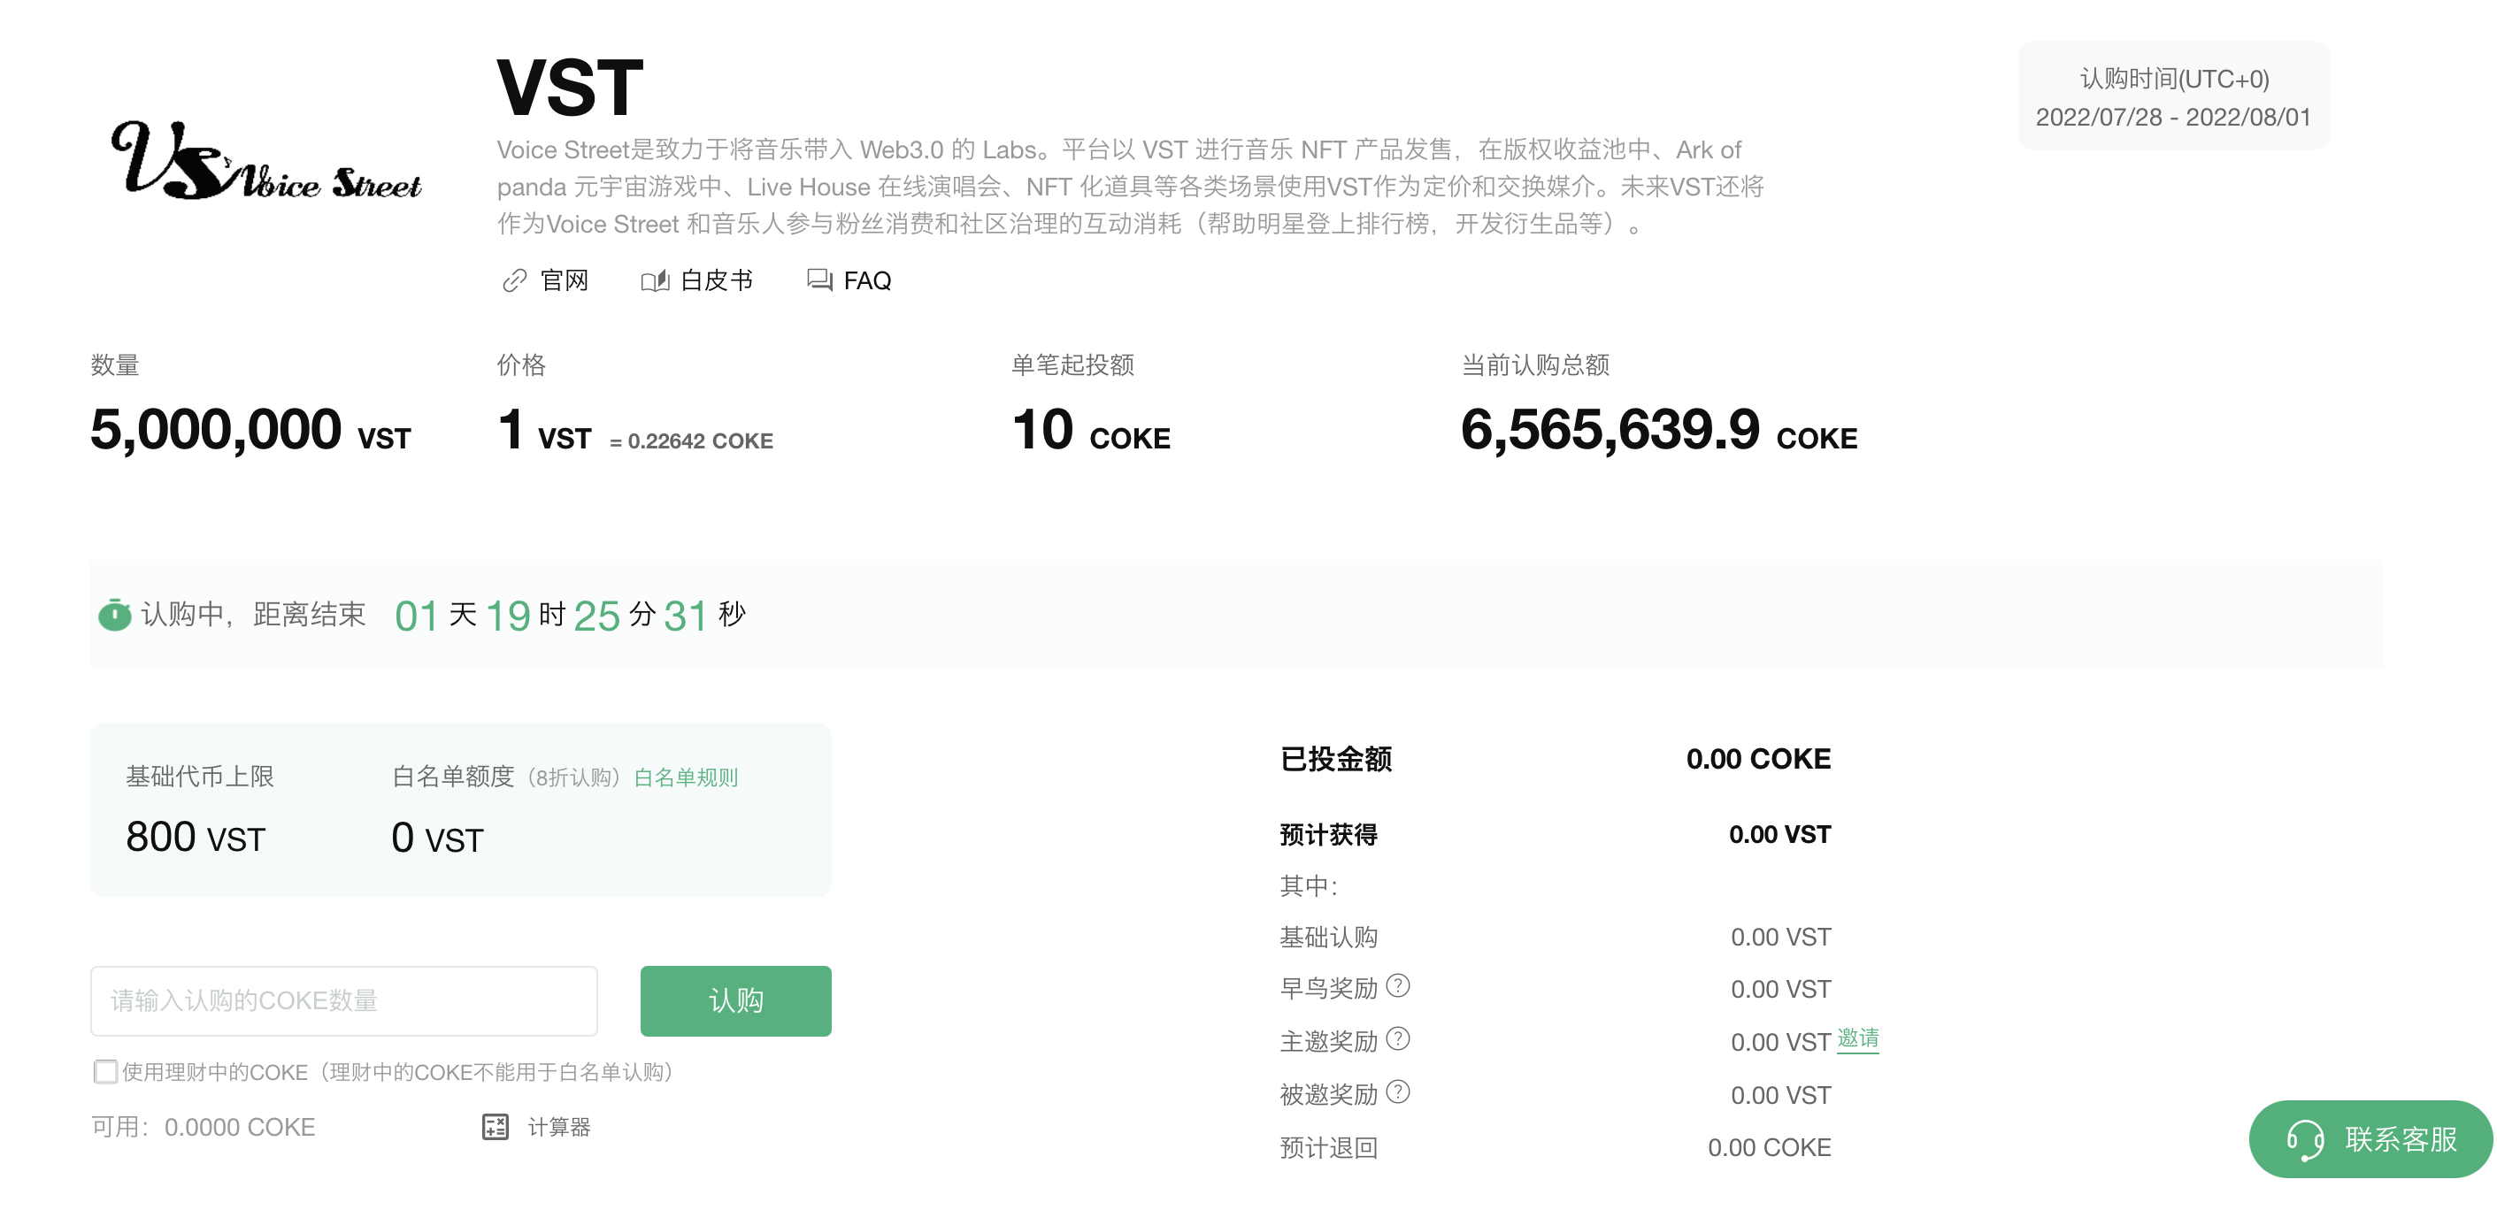Image resolution: width=2497 pixels, height=1210 pixels.
Task: Click the 6,565,639.9 COKE total value
Action: click(x=1658, y=430)
